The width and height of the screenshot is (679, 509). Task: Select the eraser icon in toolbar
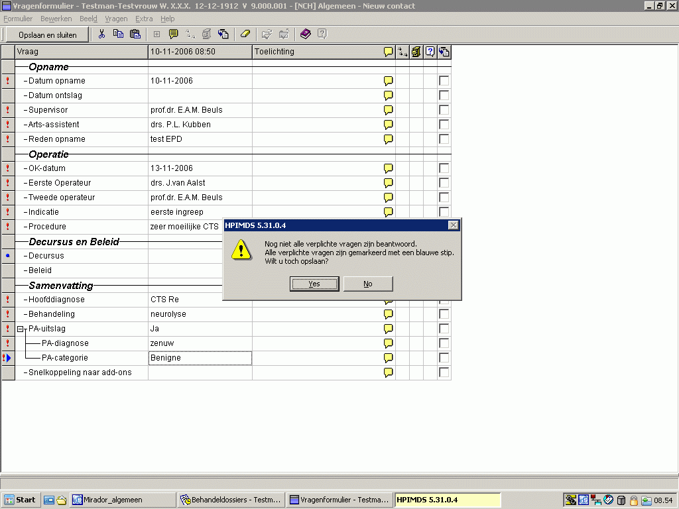[245, 34]
